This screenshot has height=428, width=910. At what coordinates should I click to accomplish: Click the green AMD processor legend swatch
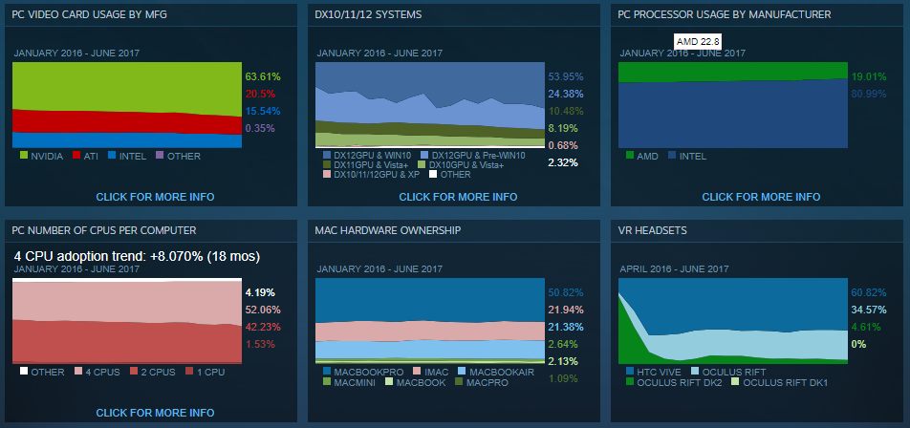click(630, 156)
